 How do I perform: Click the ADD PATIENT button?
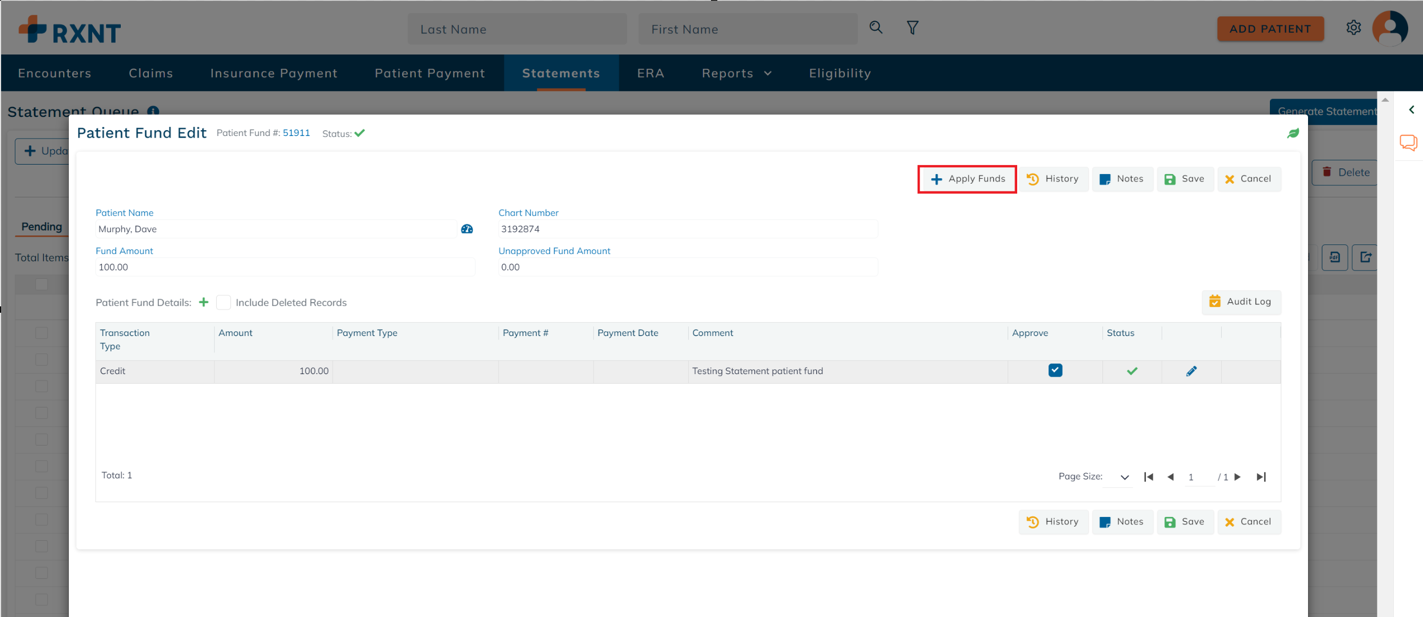[1270, 29]
